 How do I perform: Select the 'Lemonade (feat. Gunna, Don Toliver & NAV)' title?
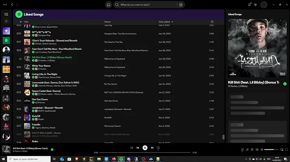56,83
